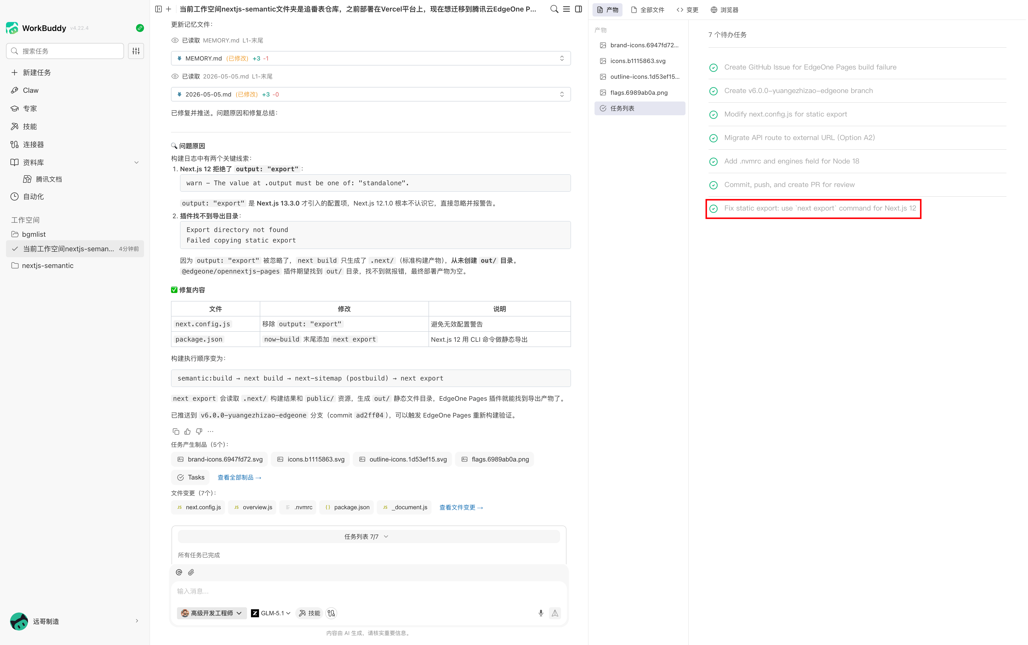The image size is (1028, 645).
Task: Collapse the left sidebar icon
Action: (x=158, y=9)
